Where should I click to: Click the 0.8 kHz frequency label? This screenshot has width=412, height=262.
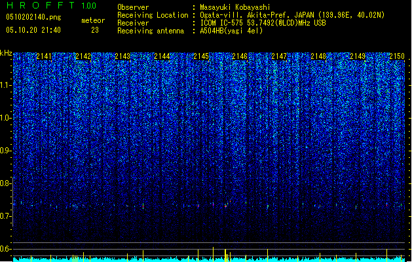pos(5,183)
